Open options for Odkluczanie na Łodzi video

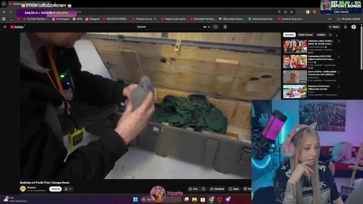point(339,86)
